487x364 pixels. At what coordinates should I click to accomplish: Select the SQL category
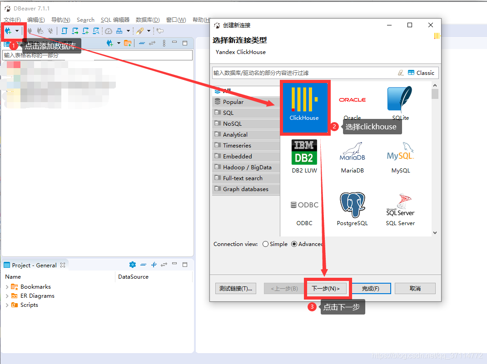click(246, 113)
